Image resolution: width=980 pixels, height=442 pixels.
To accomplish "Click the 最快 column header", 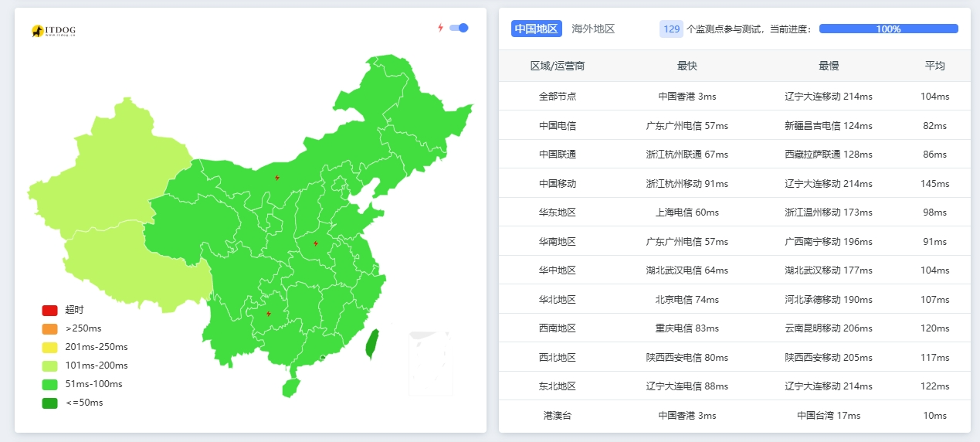I will (x=687, y=66).
